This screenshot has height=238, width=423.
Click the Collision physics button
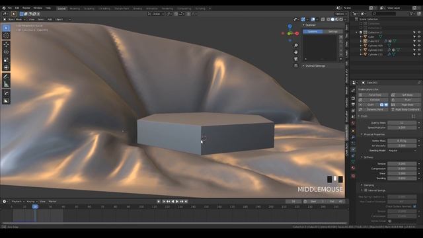(373, 100)
